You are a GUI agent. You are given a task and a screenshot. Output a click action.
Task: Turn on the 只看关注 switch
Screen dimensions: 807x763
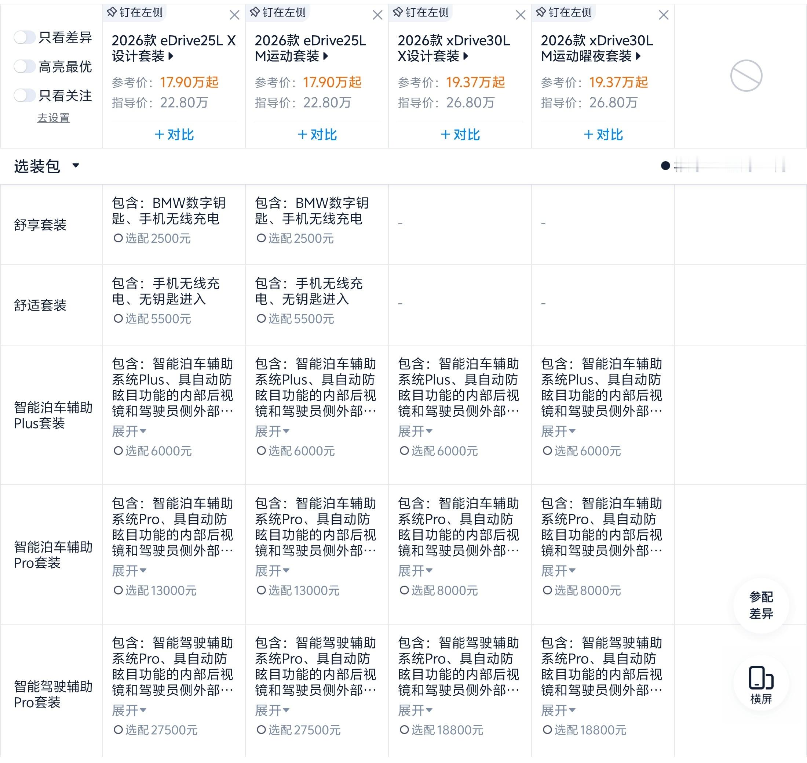(24, 95)
